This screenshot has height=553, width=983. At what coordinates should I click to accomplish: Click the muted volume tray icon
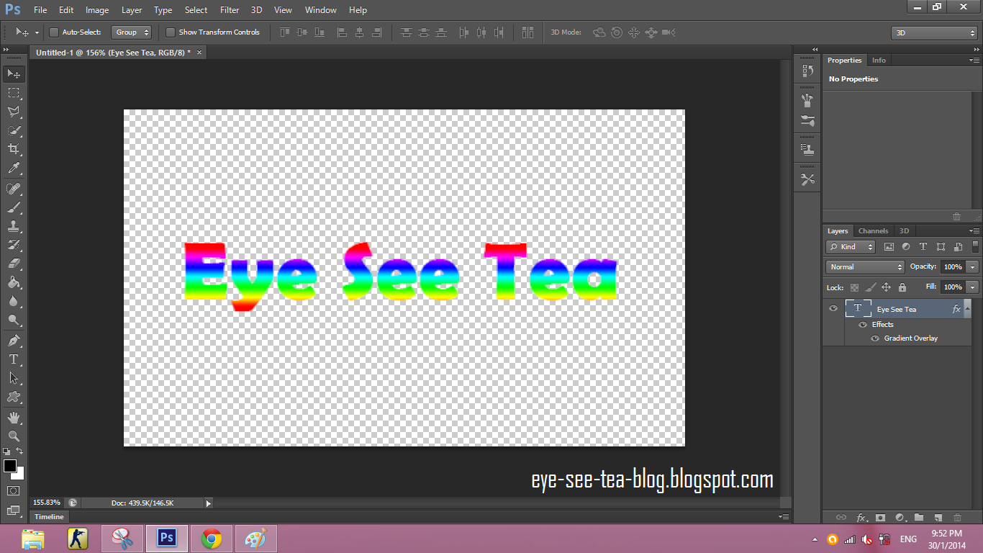867,539
